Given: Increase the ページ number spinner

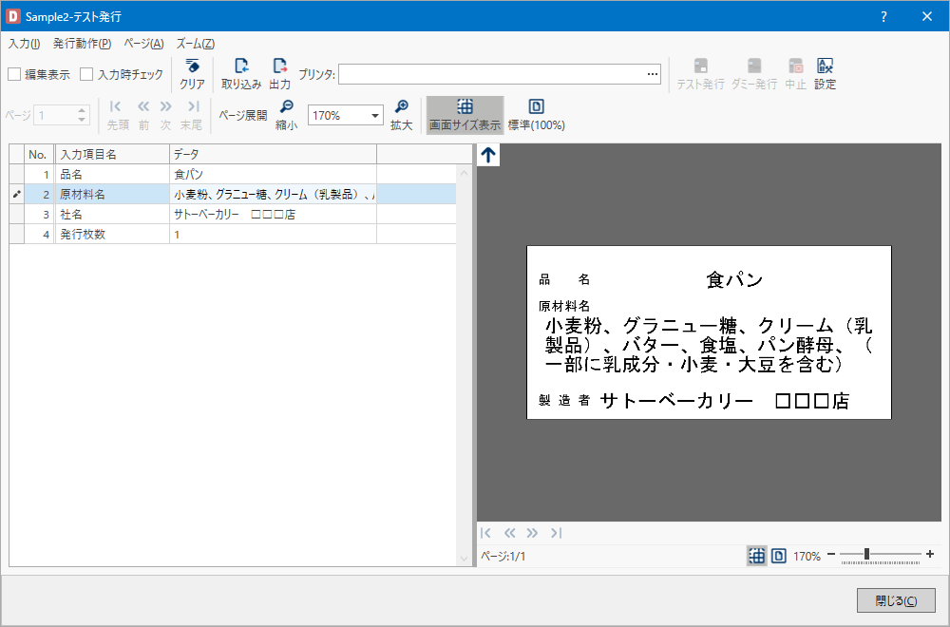Looking at the screenshot, I should tap(82, 110).
